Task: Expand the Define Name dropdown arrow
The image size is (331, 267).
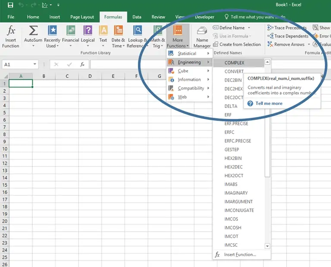Action: [249, 28]
